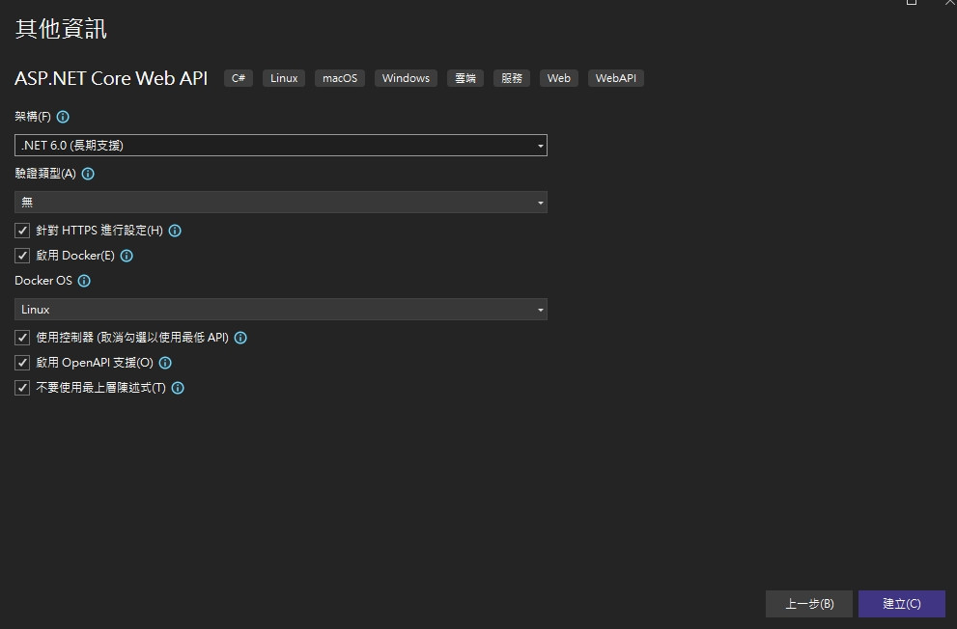The image size is (957, 629).
Task: Click info icon next to 架構(F)
Action: [63, 117]
